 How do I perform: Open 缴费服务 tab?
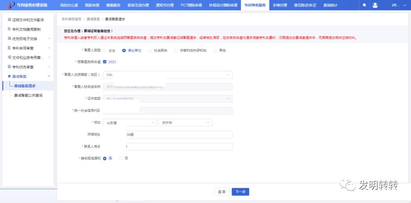click(113, 5)
